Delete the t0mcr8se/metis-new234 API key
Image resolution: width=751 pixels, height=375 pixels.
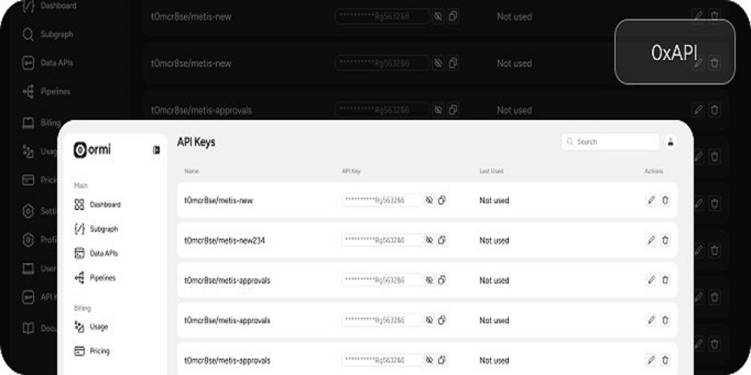(x=665, y=240)
